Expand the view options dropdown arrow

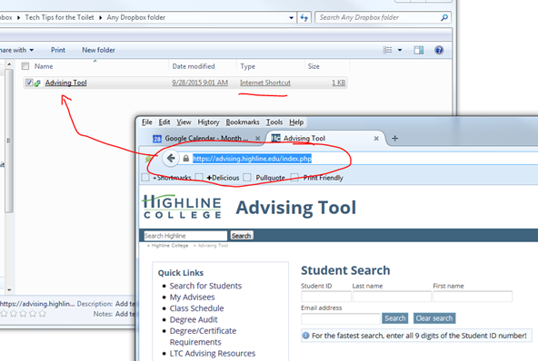coord(400,50)
